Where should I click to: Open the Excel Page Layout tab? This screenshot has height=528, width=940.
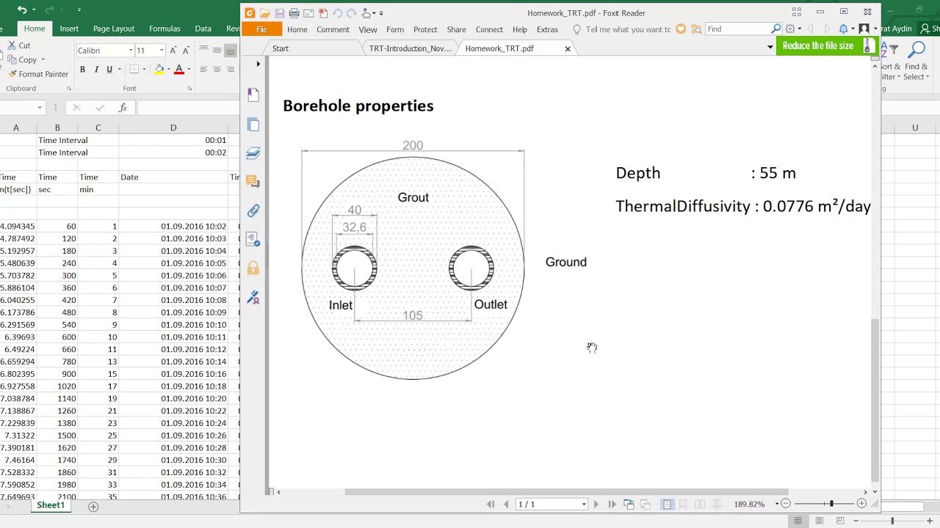point(114,29)
